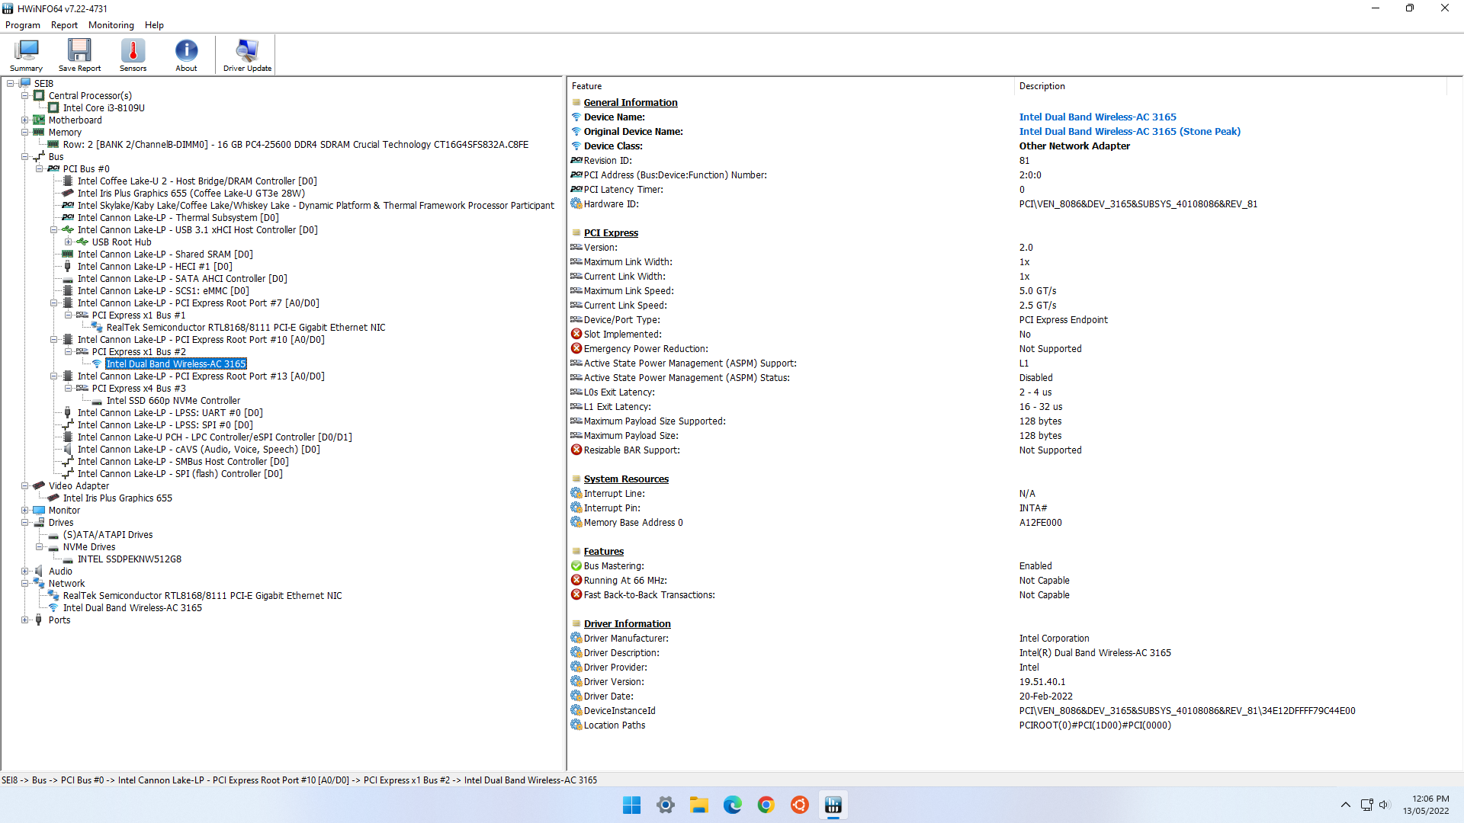Open the Monitoring menu
The height and width of the screenshot is (823, 1464).
click(x=111, y=25)
